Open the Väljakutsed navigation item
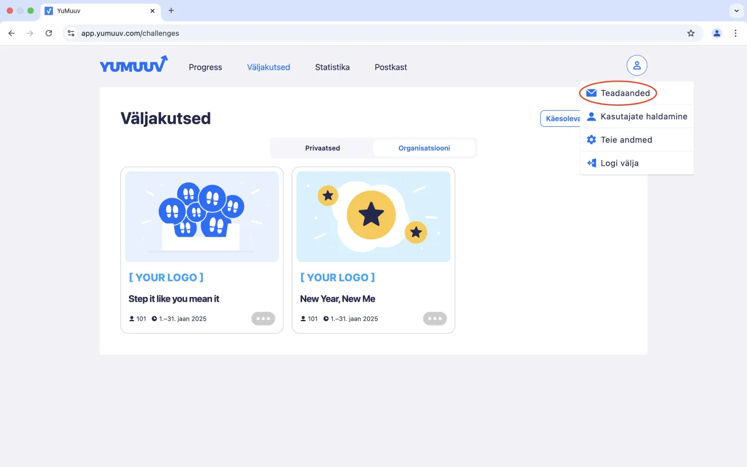 point(268,67)
